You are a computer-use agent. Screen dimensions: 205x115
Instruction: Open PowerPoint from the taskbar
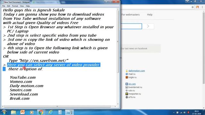click(22, 112)
